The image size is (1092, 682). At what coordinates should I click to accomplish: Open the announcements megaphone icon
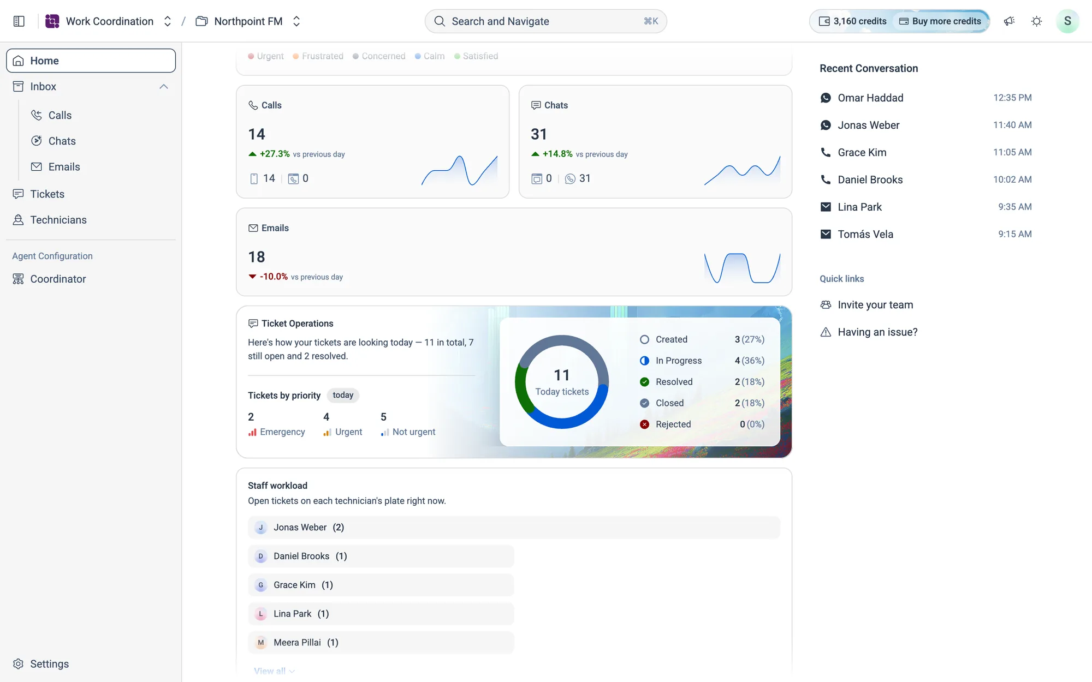[1009, 21]
